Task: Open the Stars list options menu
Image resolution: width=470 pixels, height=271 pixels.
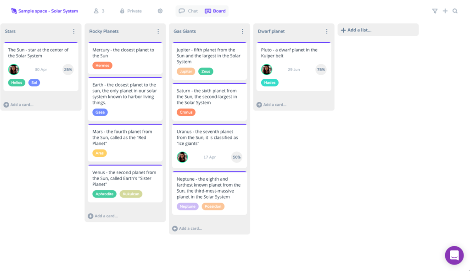Action: coord(74,31)
